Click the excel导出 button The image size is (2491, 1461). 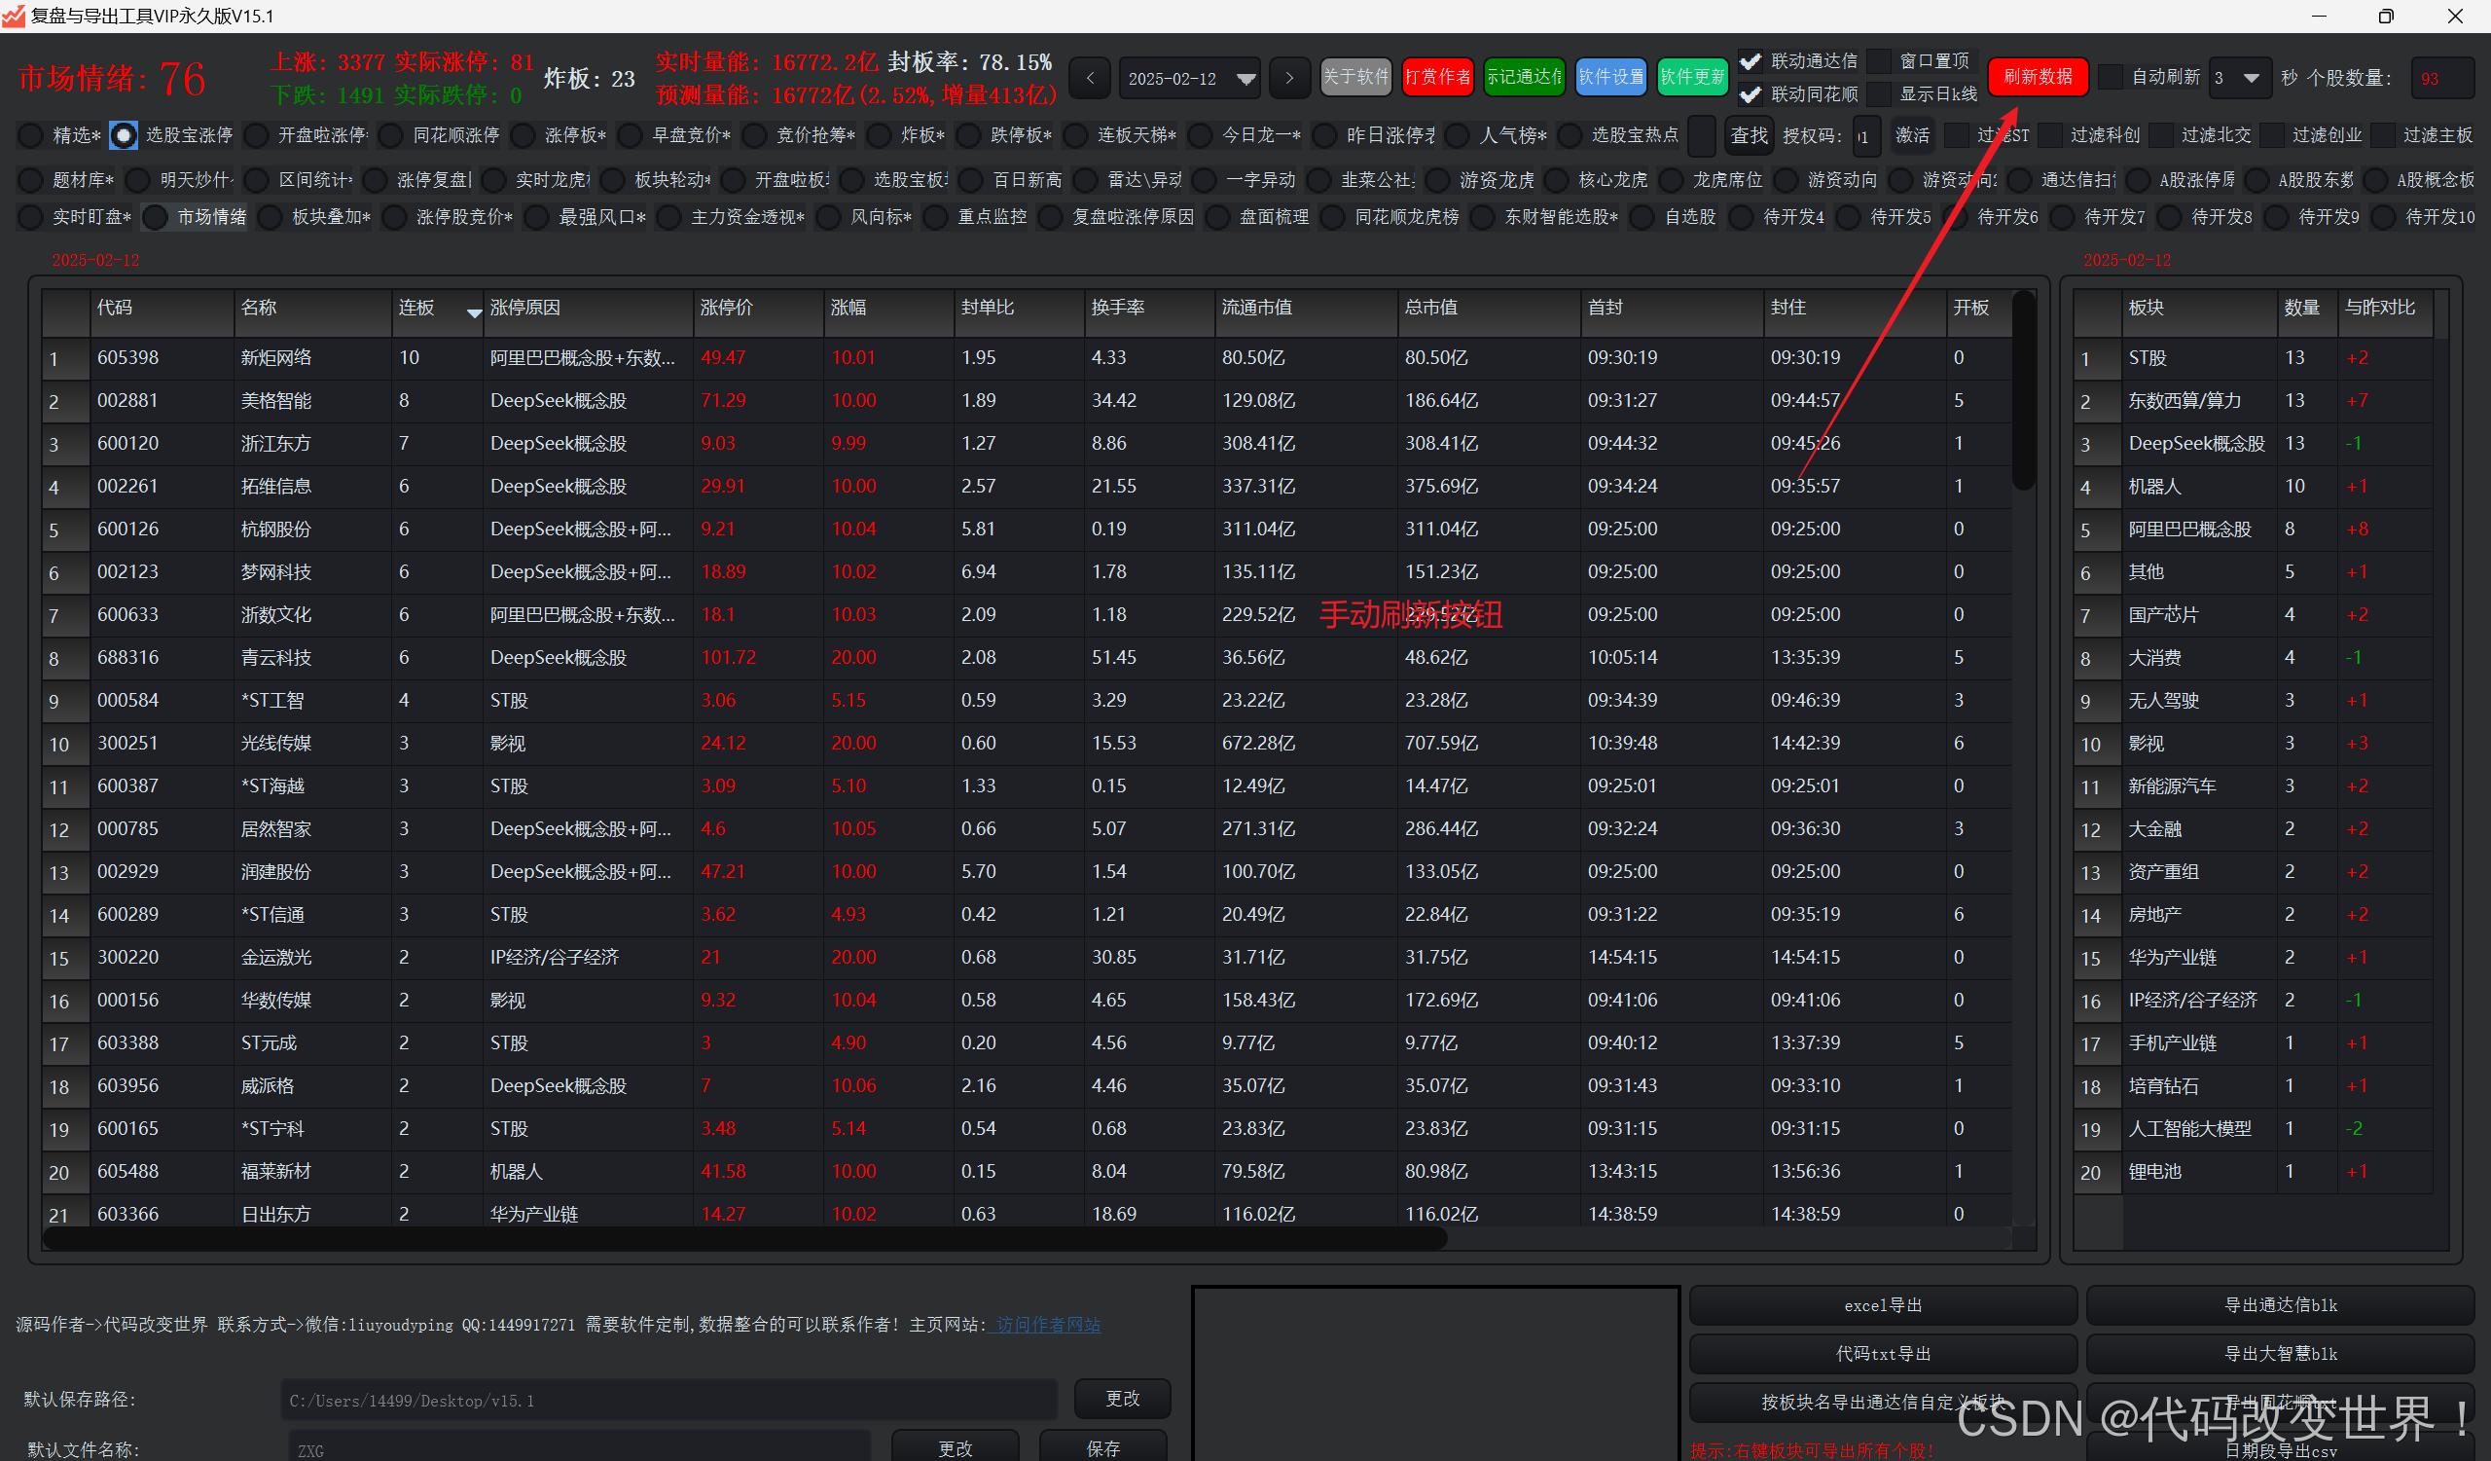point(1882,1305)
